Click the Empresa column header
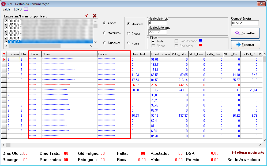Image resolution: width=267 pixels, height=166 pixels. point(13,54)
